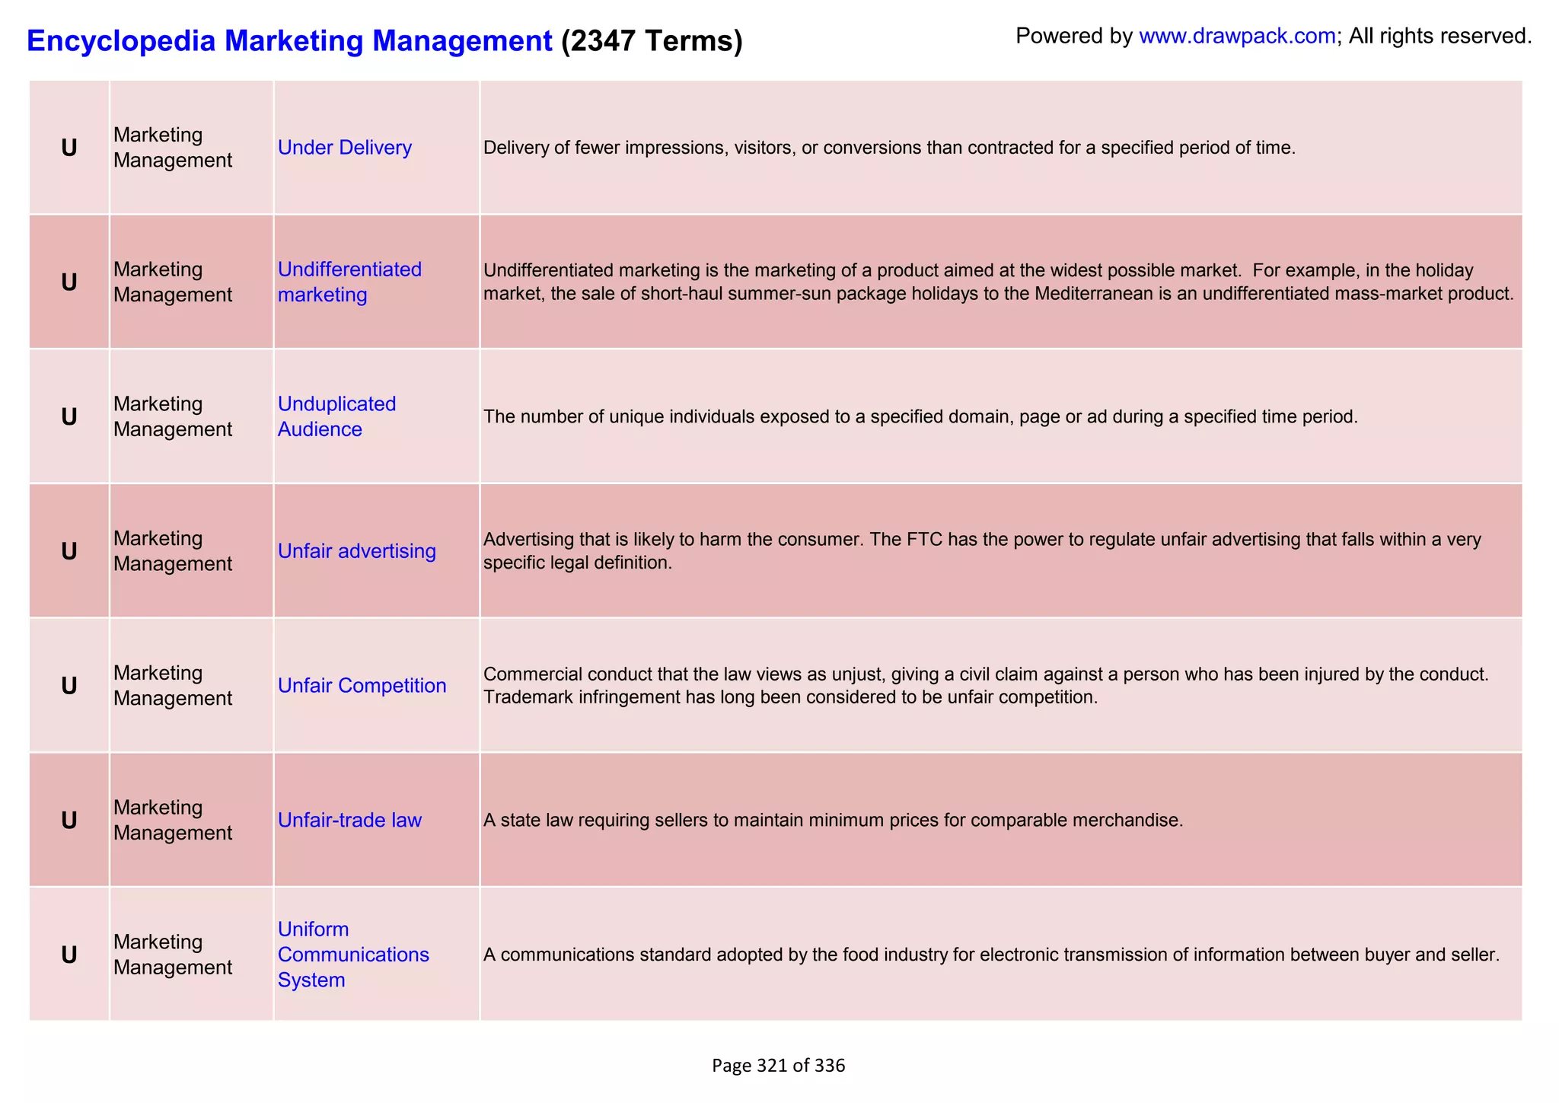The width and height of the screenshot is (1559, 1103).
Task: Click Marketing Management in Unfair Competition row
Action: pyautogui.click(x=173, y=686)
